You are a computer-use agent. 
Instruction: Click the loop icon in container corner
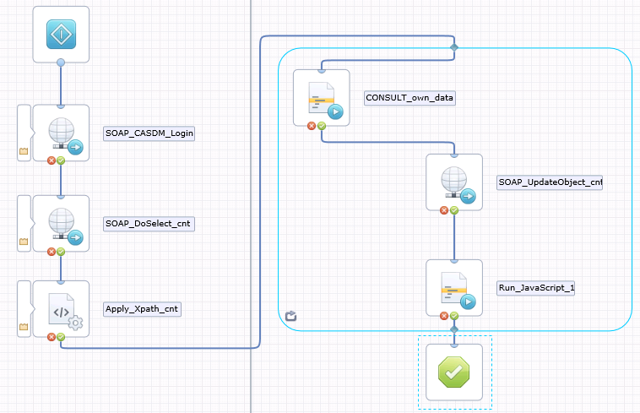pos(290,316)
